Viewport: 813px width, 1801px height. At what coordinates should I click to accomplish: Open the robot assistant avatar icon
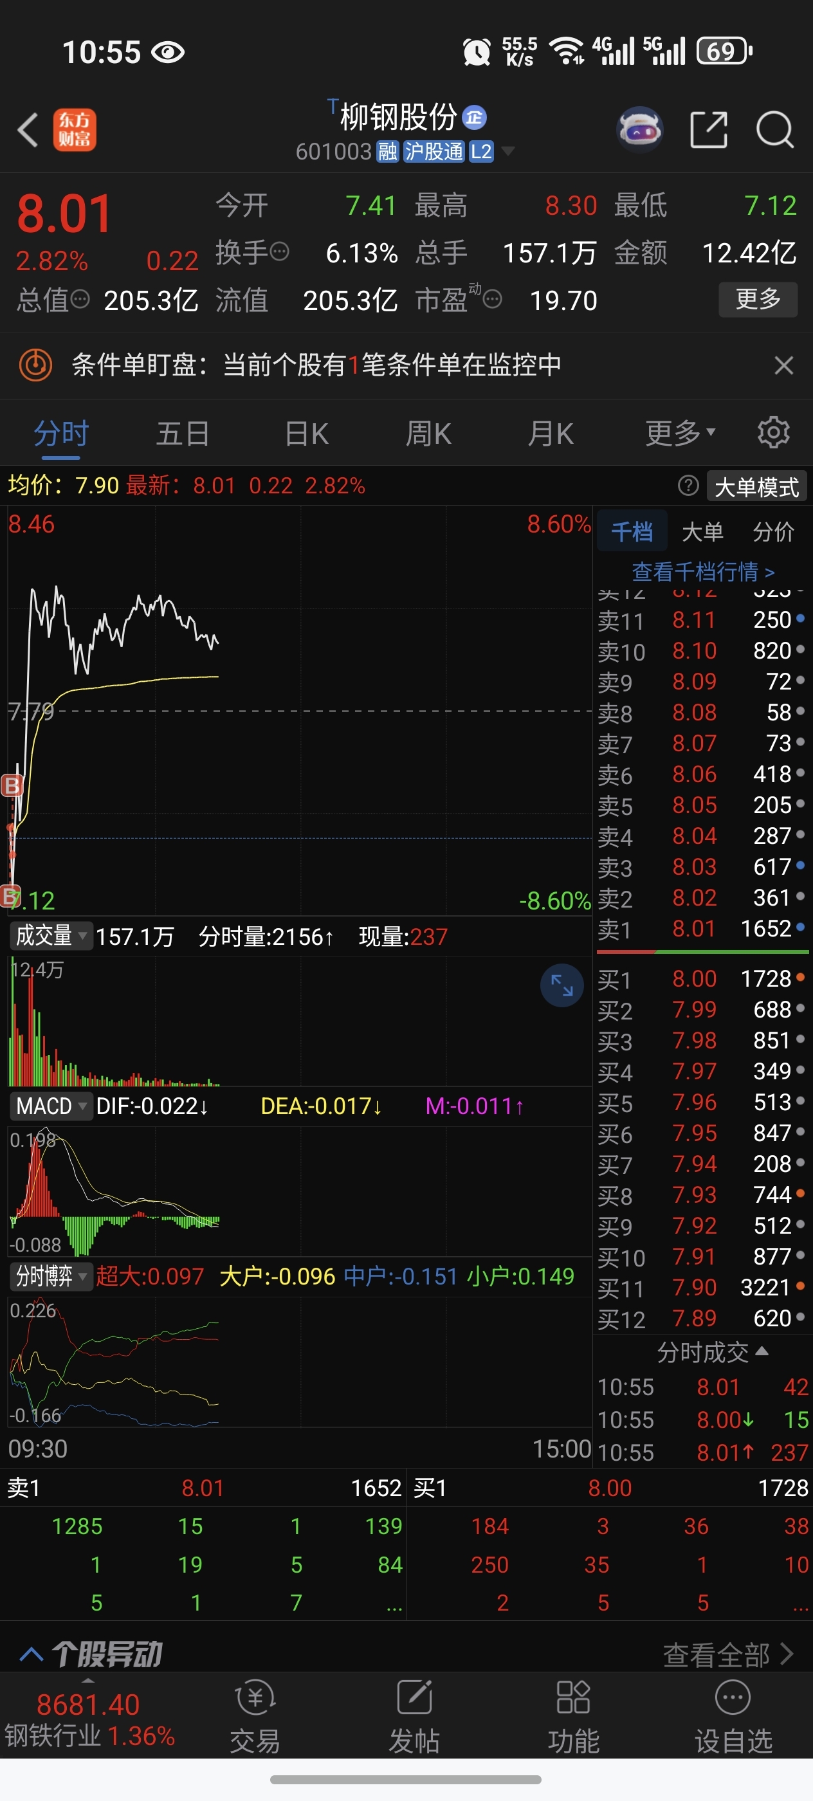(639, 129)
